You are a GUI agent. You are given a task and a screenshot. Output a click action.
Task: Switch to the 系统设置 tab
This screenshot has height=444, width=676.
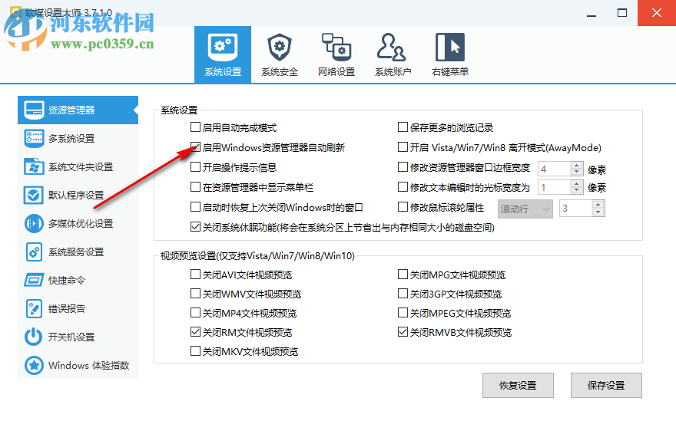(222, 54)
